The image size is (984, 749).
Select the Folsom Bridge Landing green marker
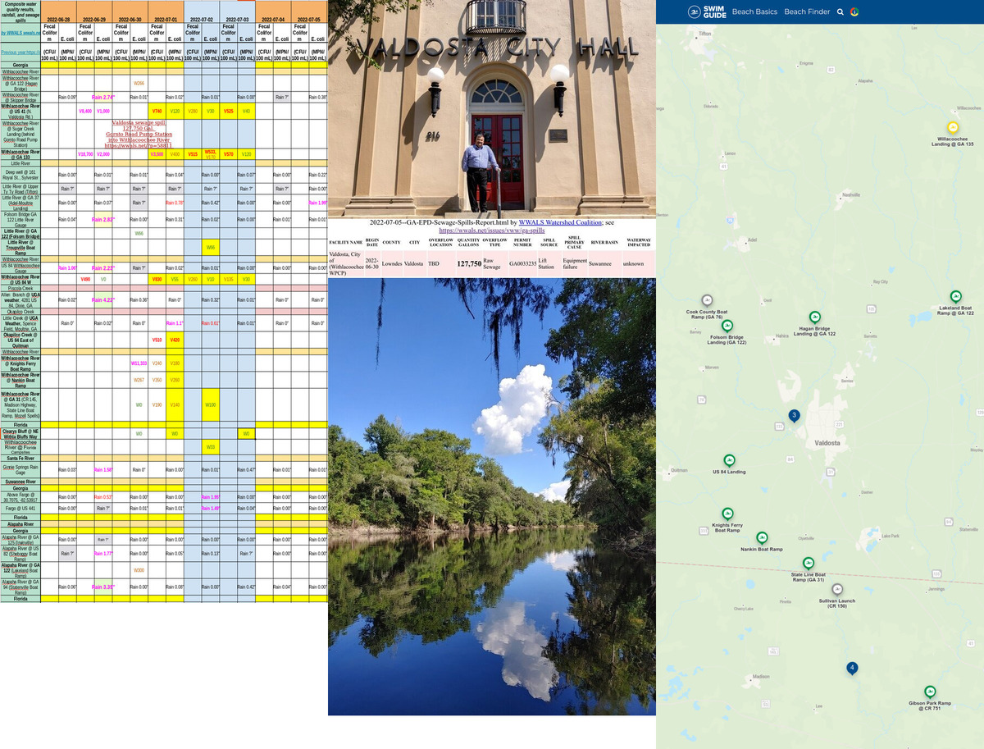[727, 326]
